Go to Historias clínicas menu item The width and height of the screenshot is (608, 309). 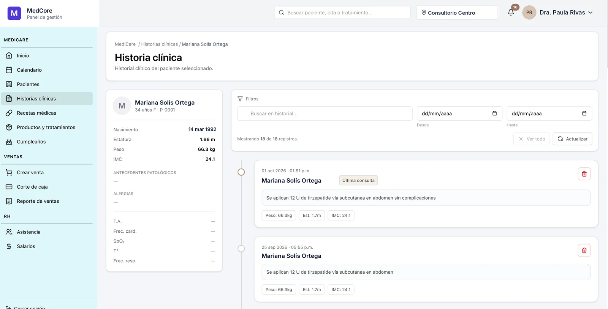[x=47, y=99]
